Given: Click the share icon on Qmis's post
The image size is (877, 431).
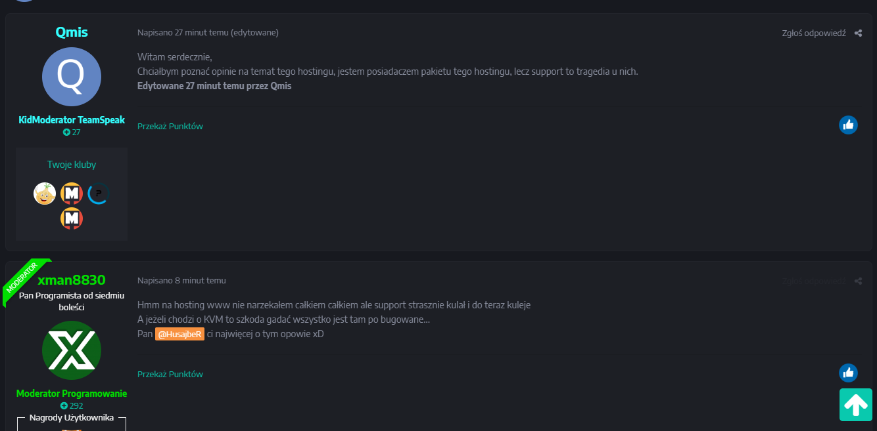Looking at the screenshot, I should (858, 33).
